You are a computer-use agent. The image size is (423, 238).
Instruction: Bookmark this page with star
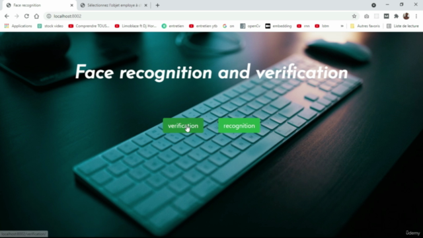[x=354, y=16]
